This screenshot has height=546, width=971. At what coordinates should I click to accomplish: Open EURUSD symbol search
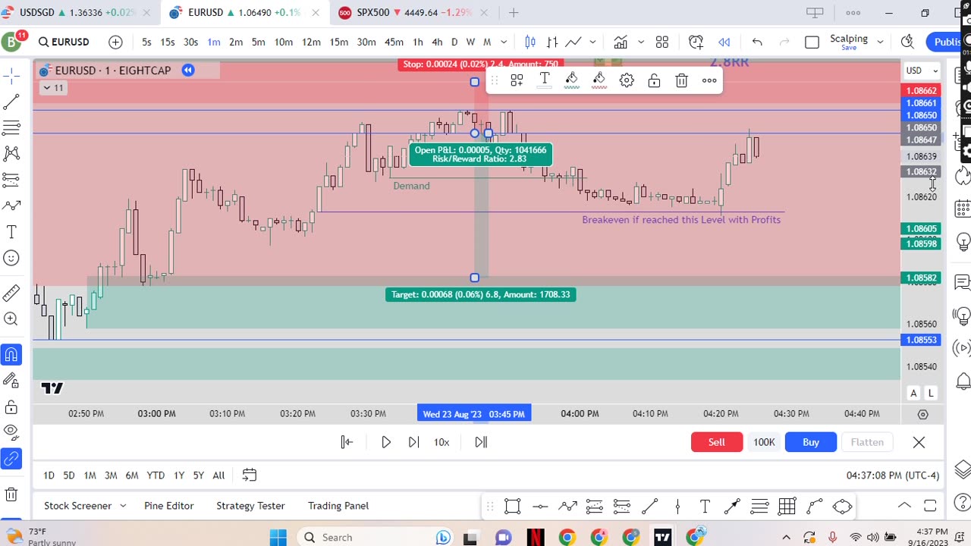tap(64, 42)
